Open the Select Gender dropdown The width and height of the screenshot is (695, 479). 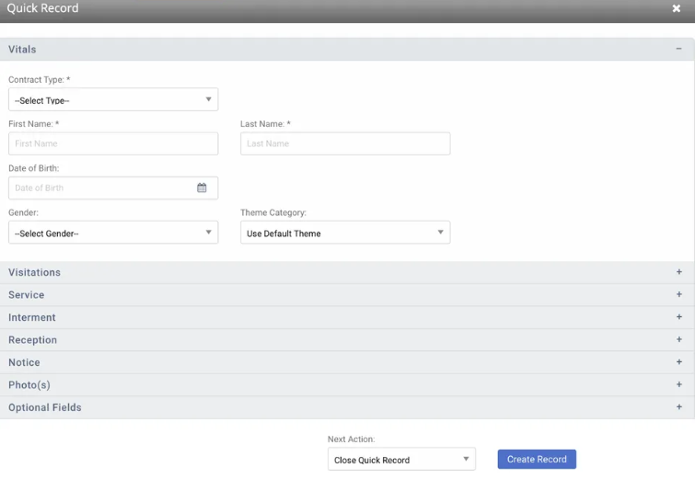113,234
